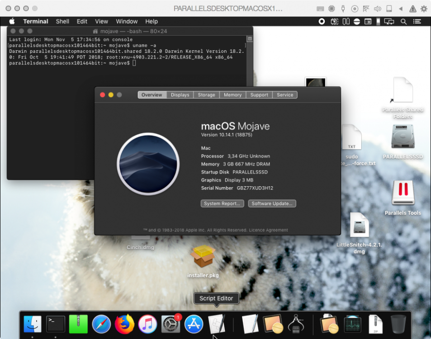Screen dimensions: 431x339
Task: Open the Trash in the Dock
Action: coord(398,324)
